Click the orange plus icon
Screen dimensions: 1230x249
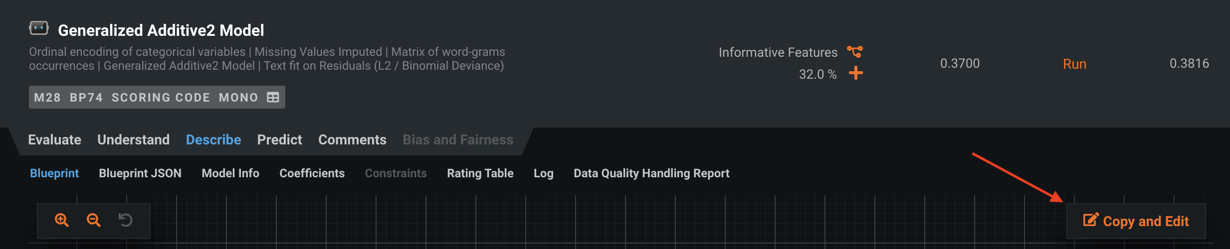(x=856, y=73)
